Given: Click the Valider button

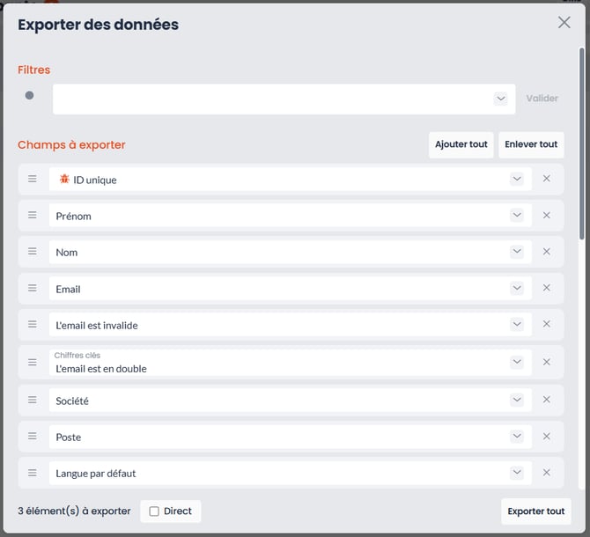Looking at the screenshot, I should (x=542, y=99).
